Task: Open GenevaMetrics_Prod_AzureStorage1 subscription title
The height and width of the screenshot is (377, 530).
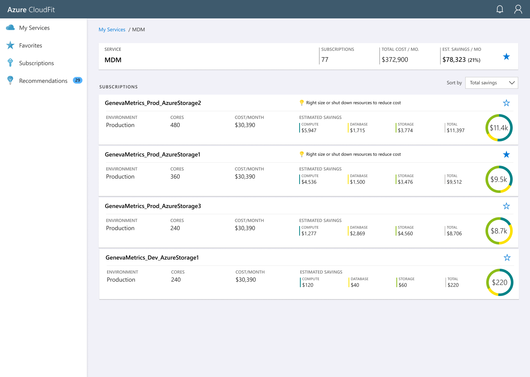Action: (x=152, y=154)
